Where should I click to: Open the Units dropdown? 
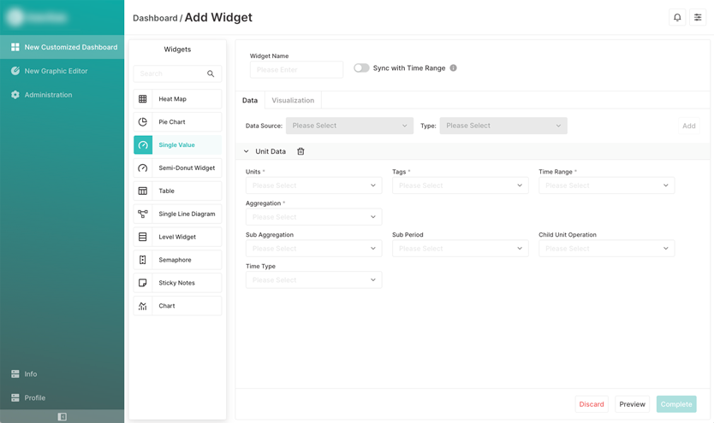click(313, 185)
